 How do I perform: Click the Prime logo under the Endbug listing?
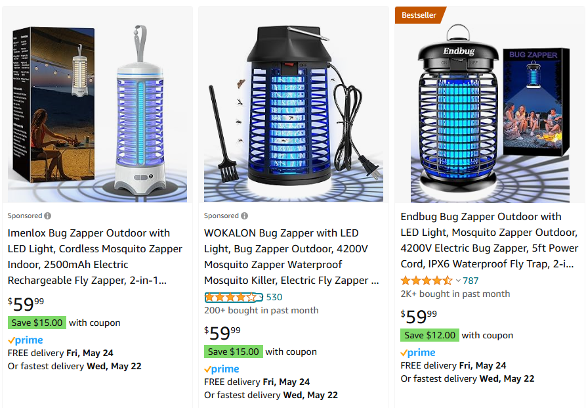pos(418,353)
